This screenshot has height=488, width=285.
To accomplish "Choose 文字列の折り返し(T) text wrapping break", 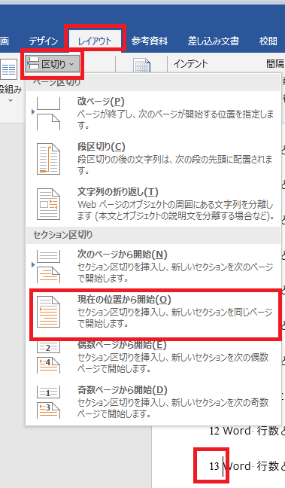I will [153, 204].
